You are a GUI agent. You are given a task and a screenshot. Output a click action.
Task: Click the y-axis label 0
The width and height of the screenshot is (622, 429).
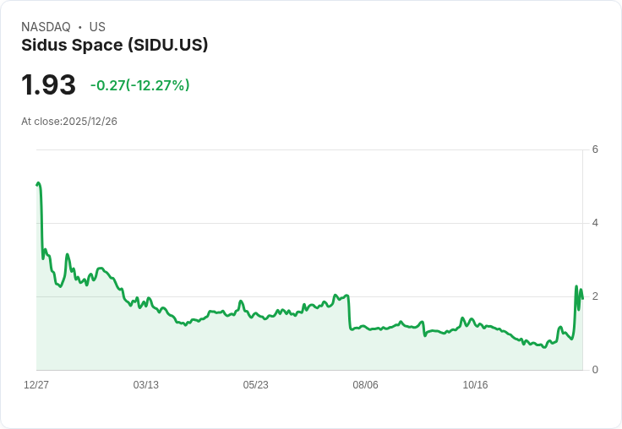[595, 370]
